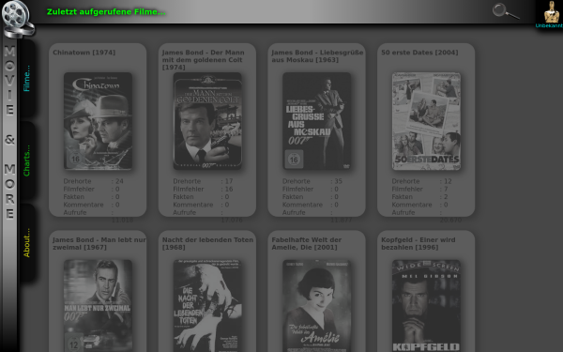Open the 50 erste Dates poster
The image size is (563, 352).
(426, 121)
